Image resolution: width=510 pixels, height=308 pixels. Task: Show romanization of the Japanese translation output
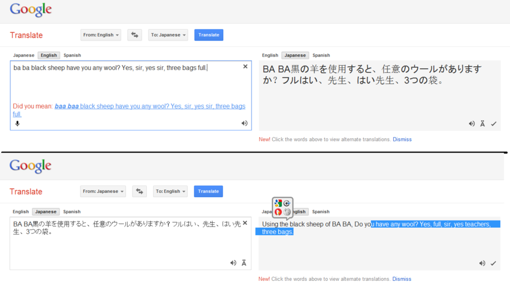point(482,124)
